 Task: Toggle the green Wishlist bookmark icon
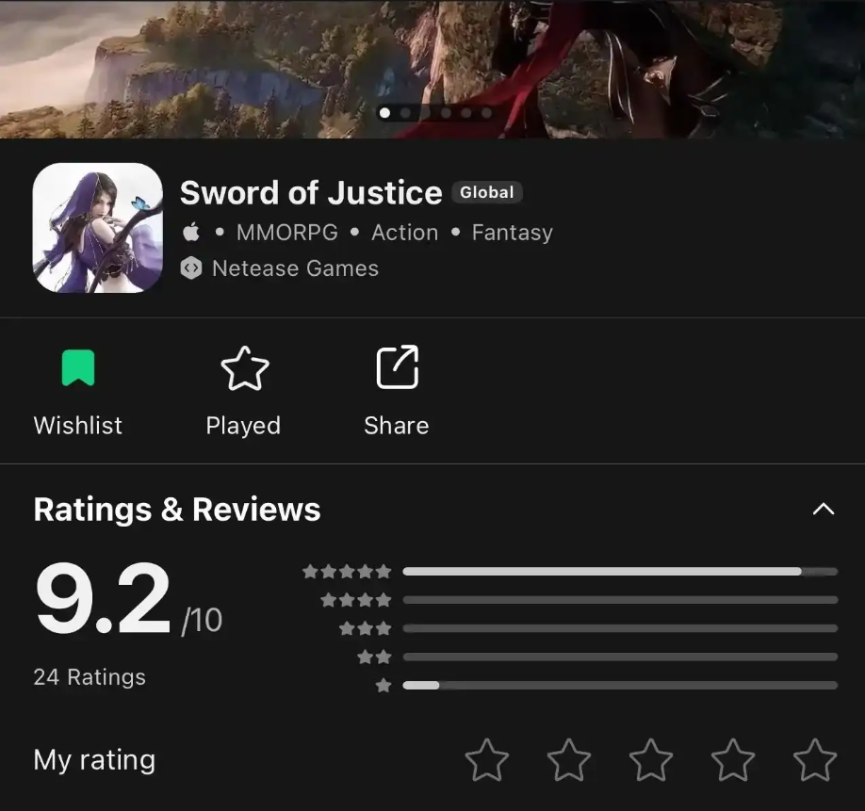78,367
